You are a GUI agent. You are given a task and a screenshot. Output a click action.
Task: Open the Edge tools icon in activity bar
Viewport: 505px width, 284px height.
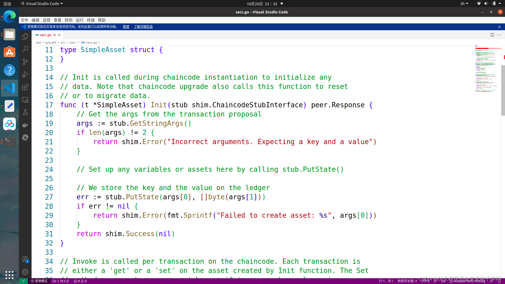coord(25,138)
